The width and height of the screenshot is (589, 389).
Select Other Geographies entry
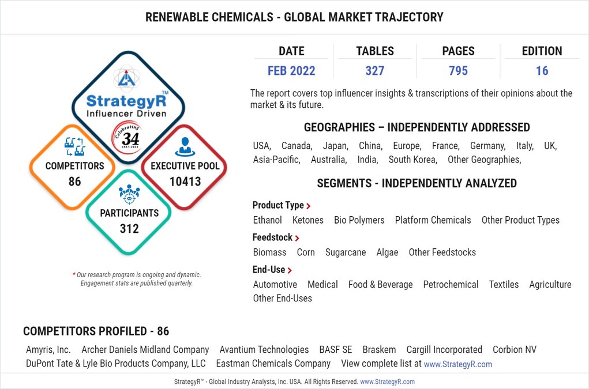484,160
